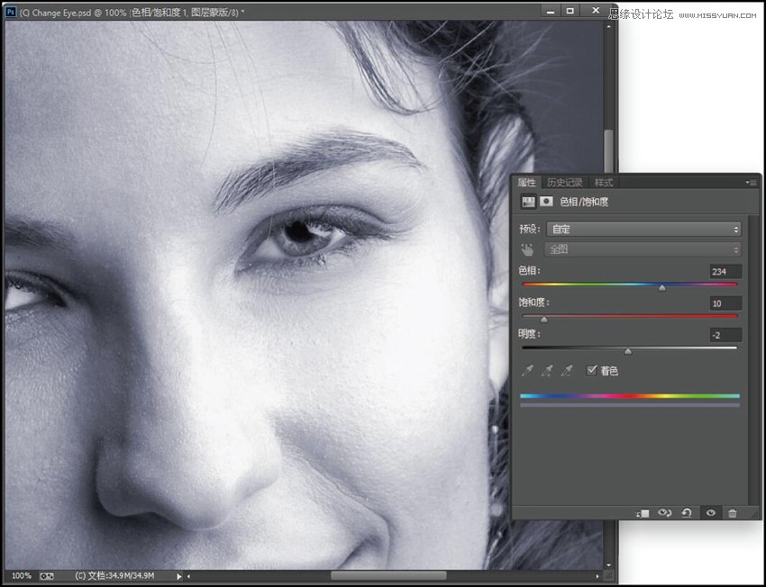
Task: Click the layer mask icon in Properties
Action: point(546,203)
